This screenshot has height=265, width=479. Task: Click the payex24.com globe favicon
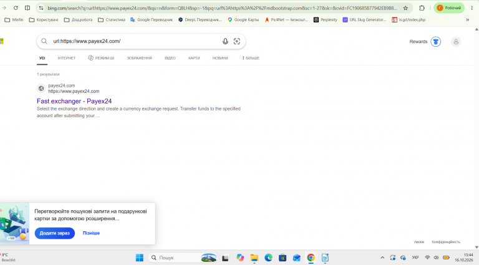(41, 89)
